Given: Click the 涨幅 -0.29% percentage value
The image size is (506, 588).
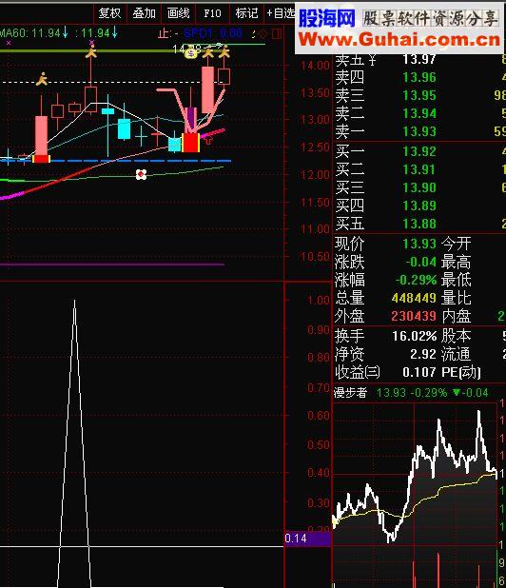Looking at the screenshot, I should (416, 280).
